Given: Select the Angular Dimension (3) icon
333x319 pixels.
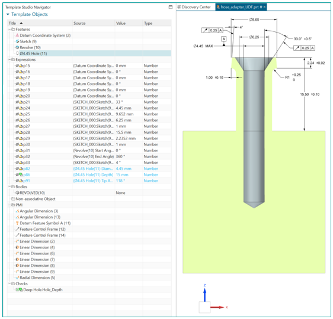Looking at the screenshot, I should [x=17, y=211].
